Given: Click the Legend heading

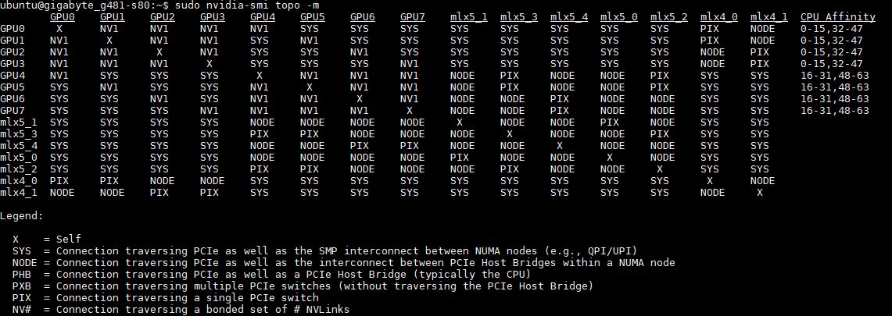Looking at the screenshot, I should coord(22,215).
